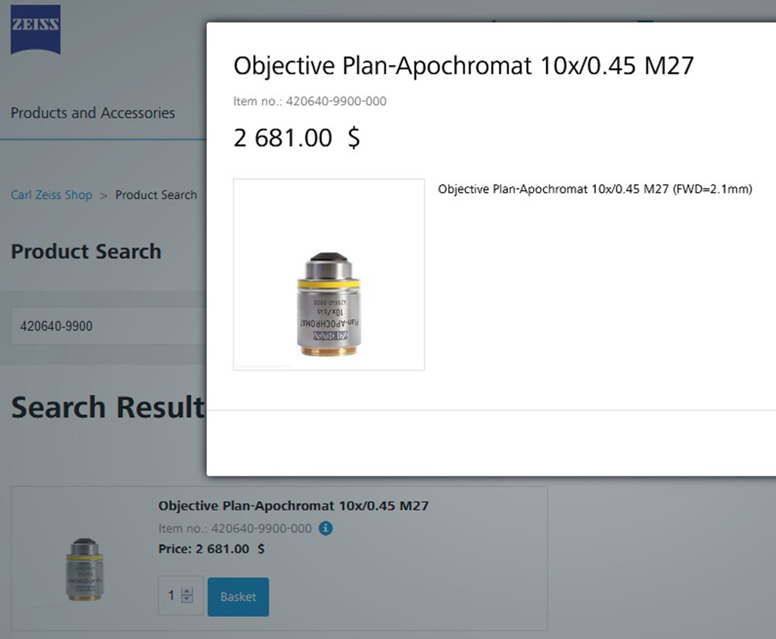Open the search result product title
The width and height of the screenshot is (776, 639).
coord(293,506)
